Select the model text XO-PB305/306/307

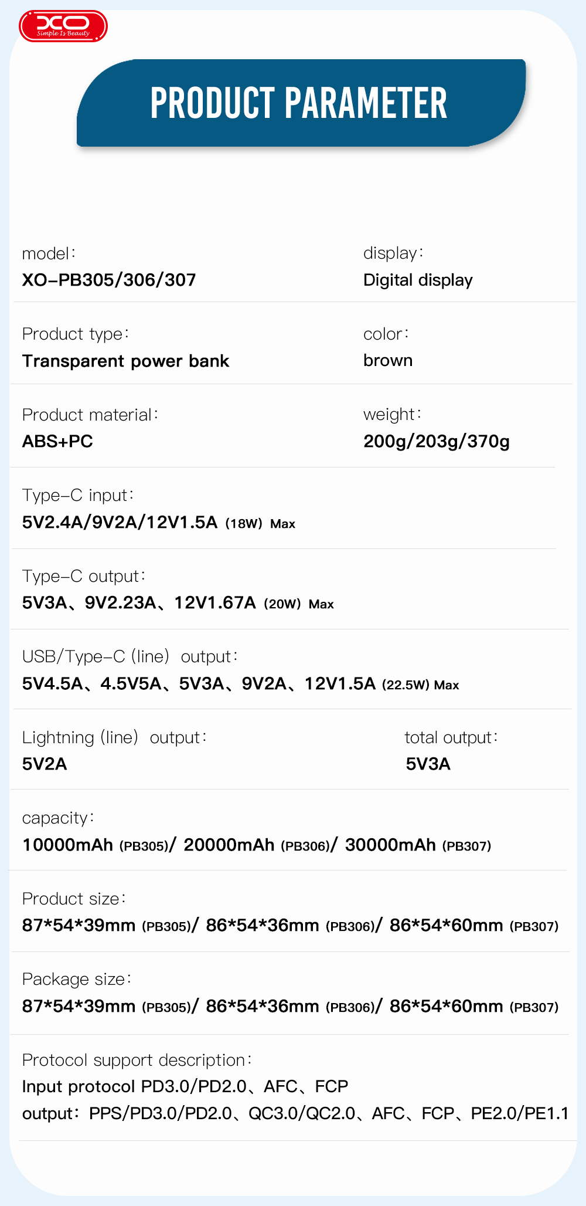109,280
